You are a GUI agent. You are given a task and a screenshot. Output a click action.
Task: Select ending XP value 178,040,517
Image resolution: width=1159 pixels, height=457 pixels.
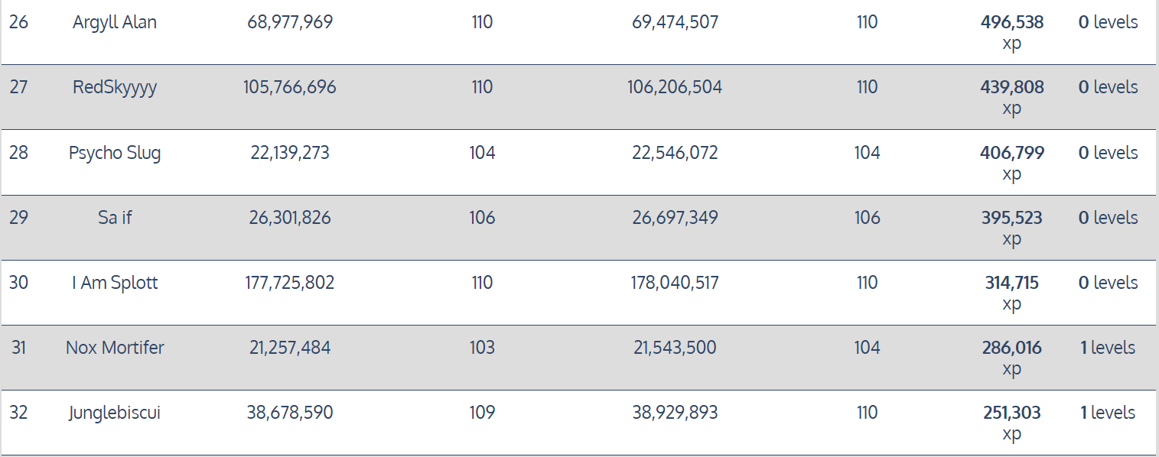click(x=675, y=283)
